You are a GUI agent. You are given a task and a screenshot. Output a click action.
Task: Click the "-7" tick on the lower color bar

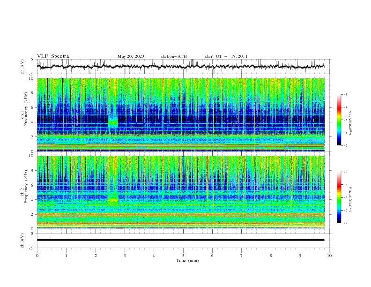pyautogui.click(x=345, y=223)
